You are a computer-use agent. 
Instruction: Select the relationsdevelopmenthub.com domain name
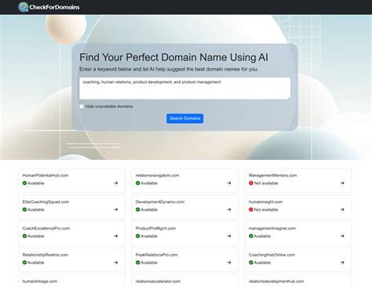(276, 282)
